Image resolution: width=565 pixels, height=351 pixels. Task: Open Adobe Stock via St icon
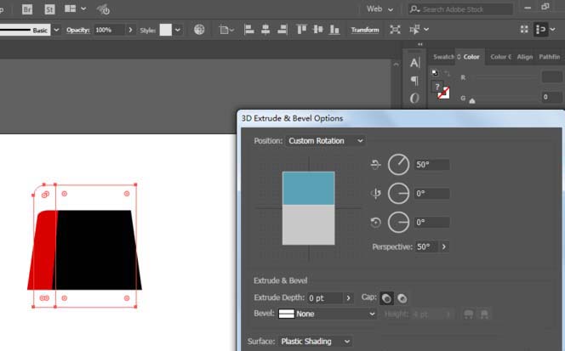[x=49, y=9]
